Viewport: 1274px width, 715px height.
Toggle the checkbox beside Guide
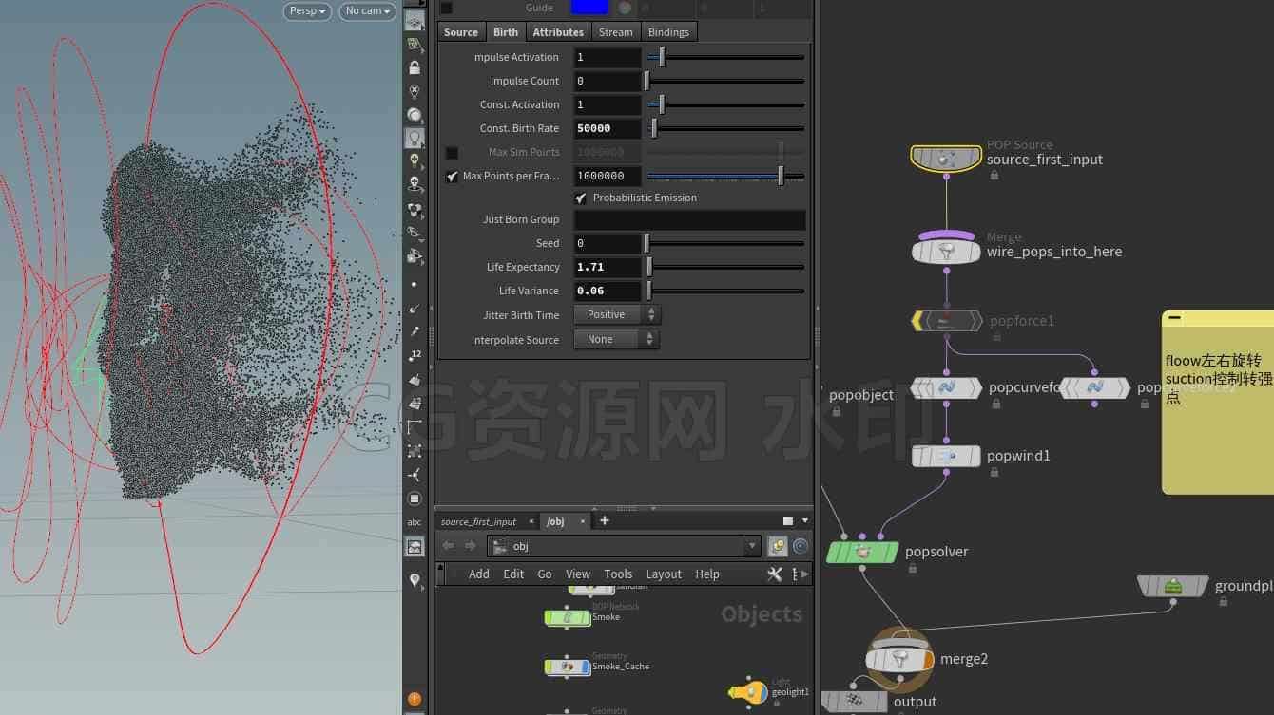(x=446, y=8)
